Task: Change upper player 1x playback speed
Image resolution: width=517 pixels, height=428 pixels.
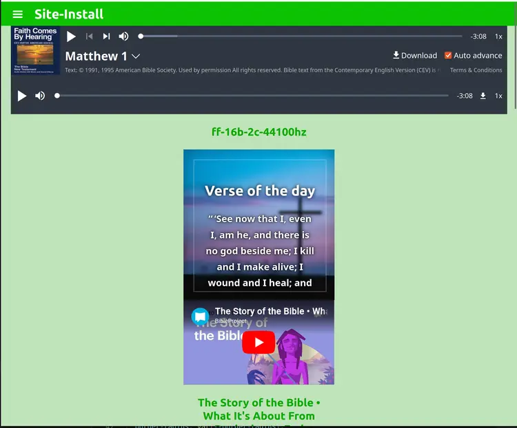Action: click(x=498, y=36)
